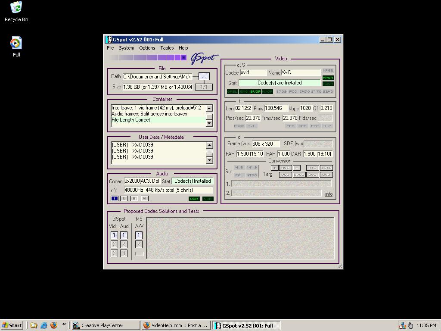The width and height of the screenshot is (441, 331).
Task: Toggle the Src NTSC indicator
Action: point(252,175)
